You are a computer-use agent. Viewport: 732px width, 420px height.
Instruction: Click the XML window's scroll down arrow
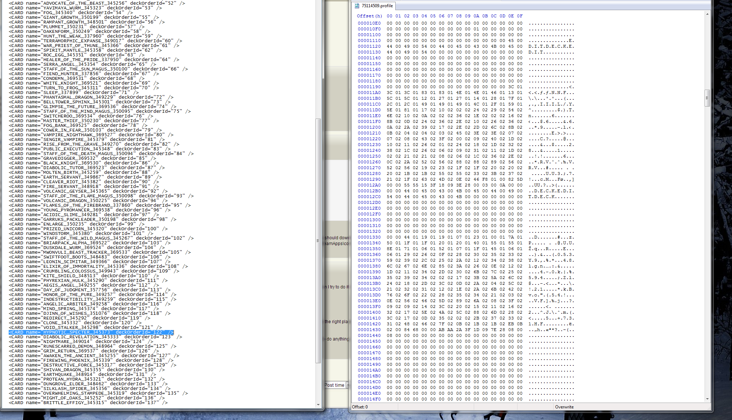318,404
